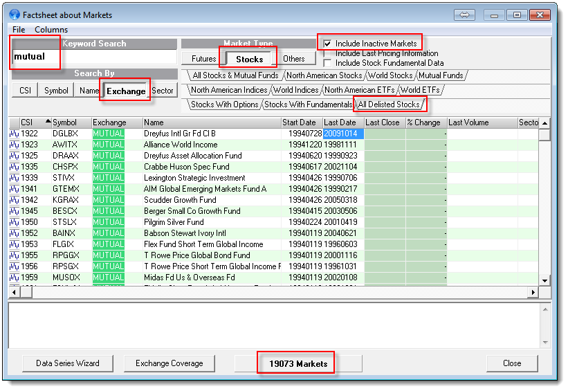Switch to North American Indices tab
Screen dimensions: 568x391
(x=229, y=90)
